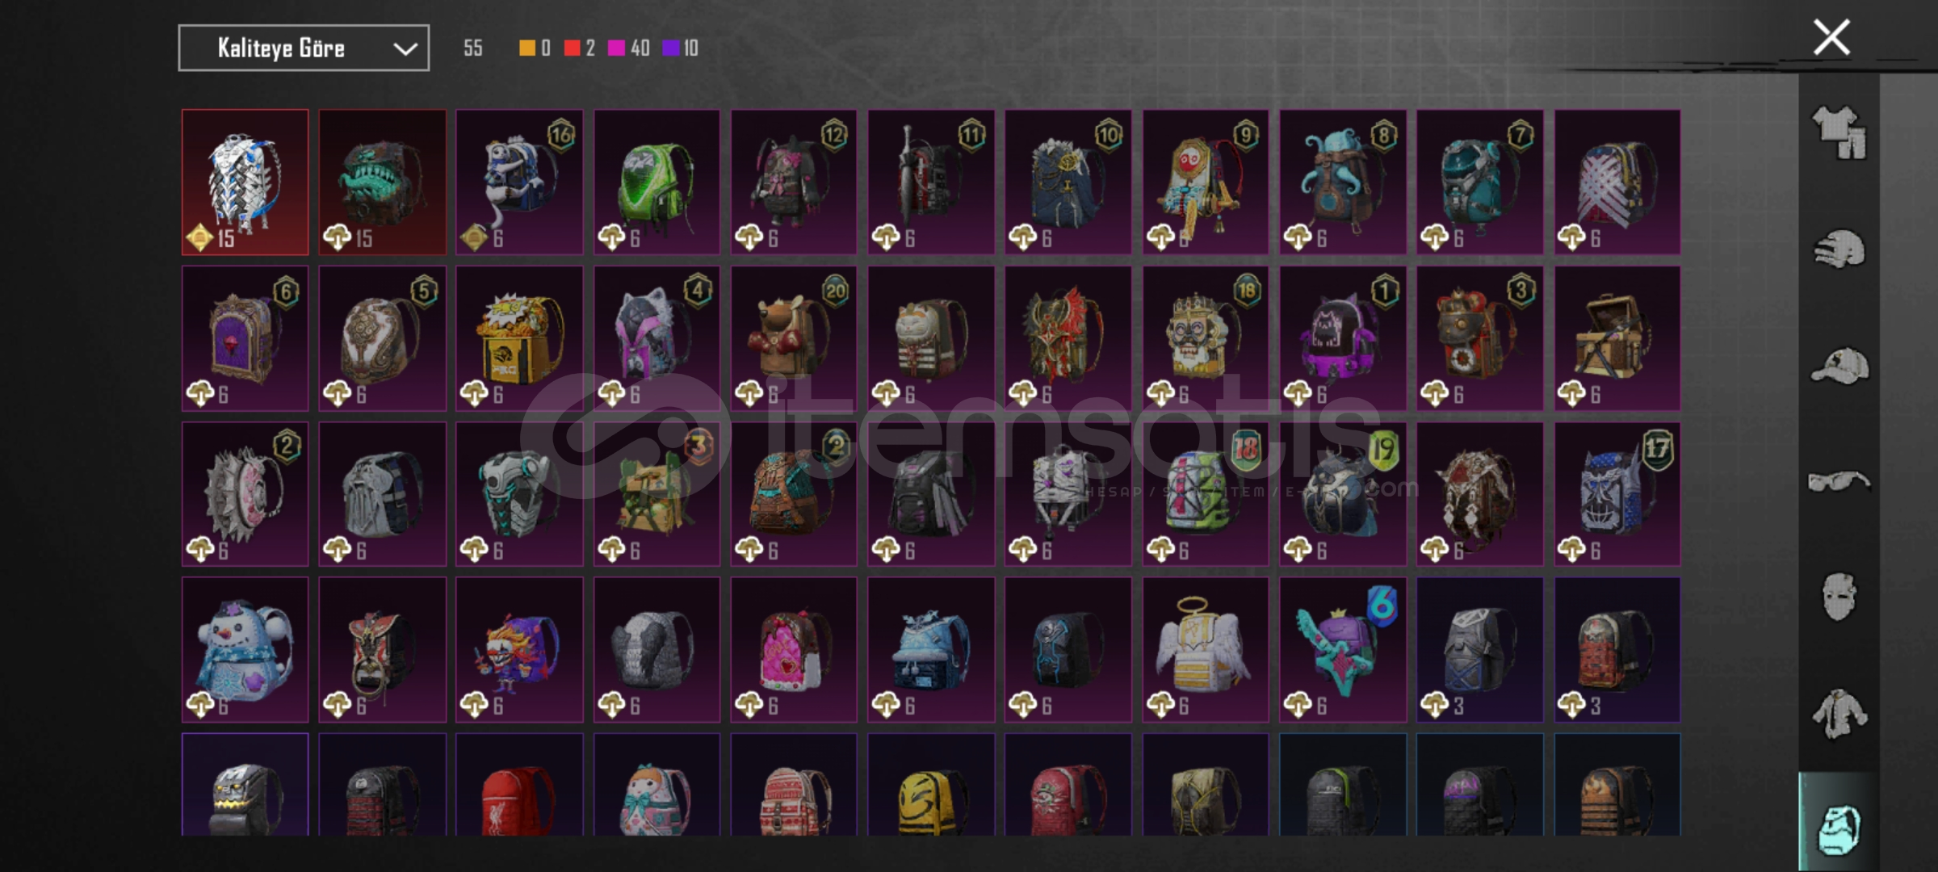Open the Kaliteye Göre sort dropdown

[x=304, y=48]
